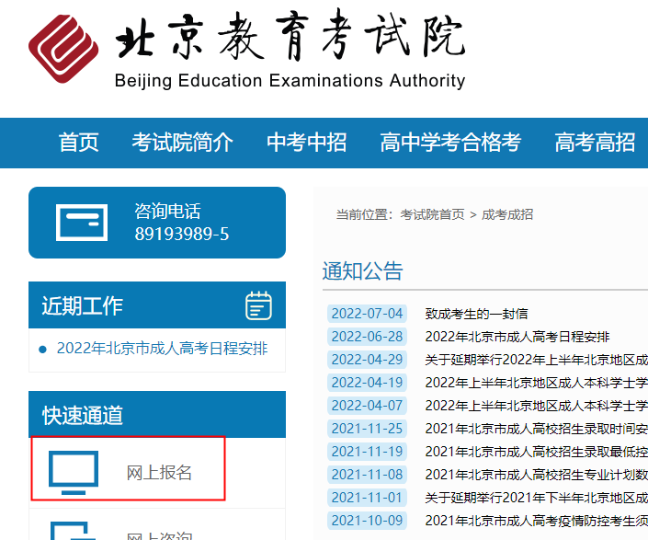Go to 高中学考合格考 in the navigation bar
Screen dimensions: 648x540
[x=450, y=143]
